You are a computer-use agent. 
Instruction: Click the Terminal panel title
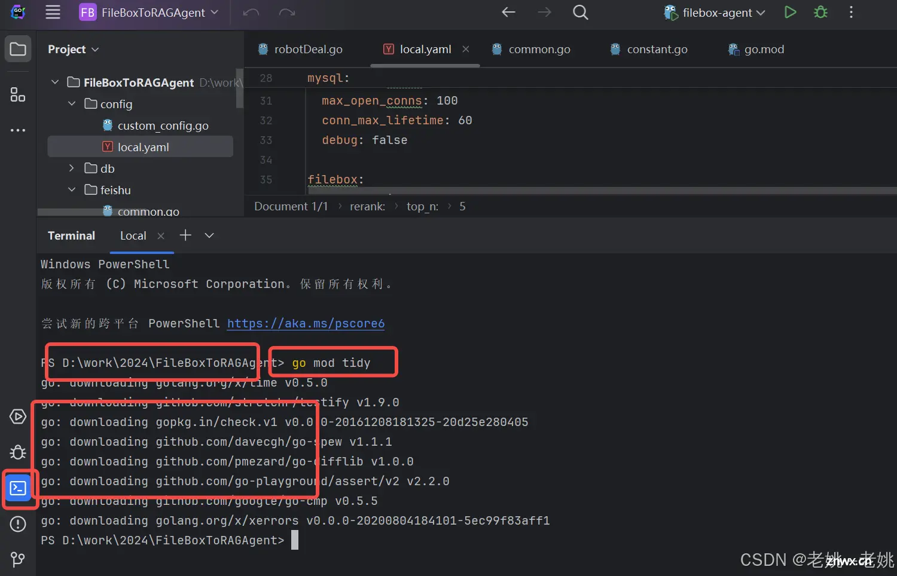71,235
